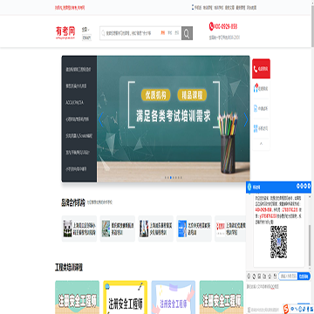Image resolution: width=314 pixels, height=314 pixels.
Task: Click the Sogou input method S icon
Action: [x=286, y=308]
